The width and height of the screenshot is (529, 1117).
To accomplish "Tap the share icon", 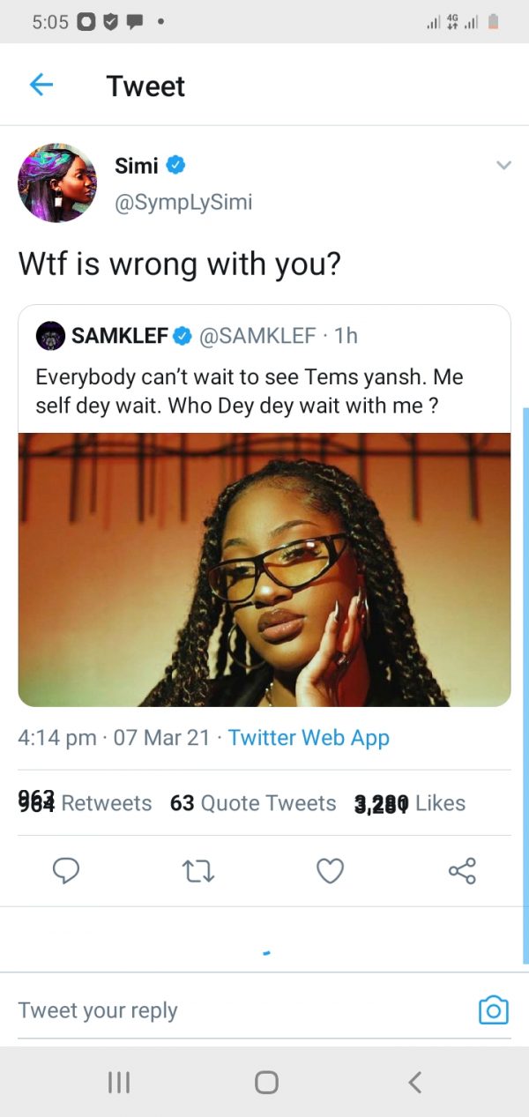I will click(462, 871).
